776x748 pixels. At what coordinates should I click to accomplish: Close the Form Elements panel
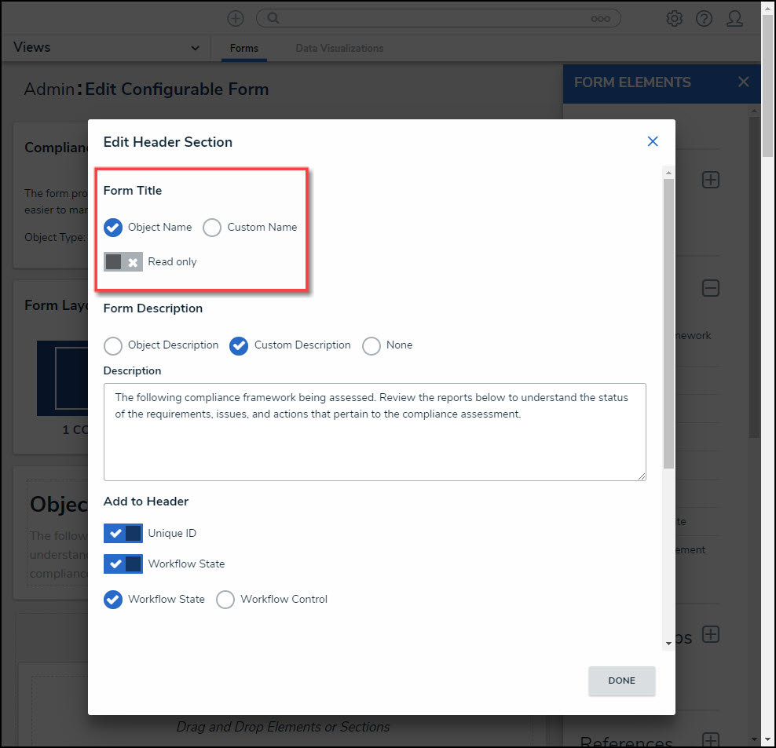pyautogui.click(x=743, y=82)
